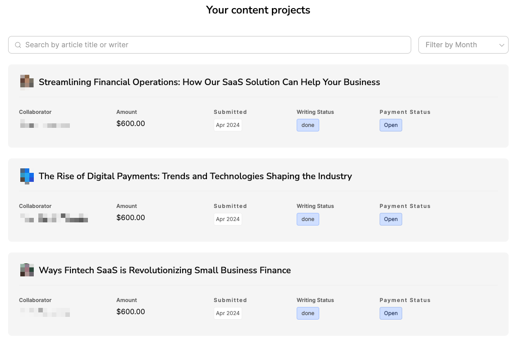
Task: Click Apr 2024 date on Fintech SaaS project
Action: 228,313
